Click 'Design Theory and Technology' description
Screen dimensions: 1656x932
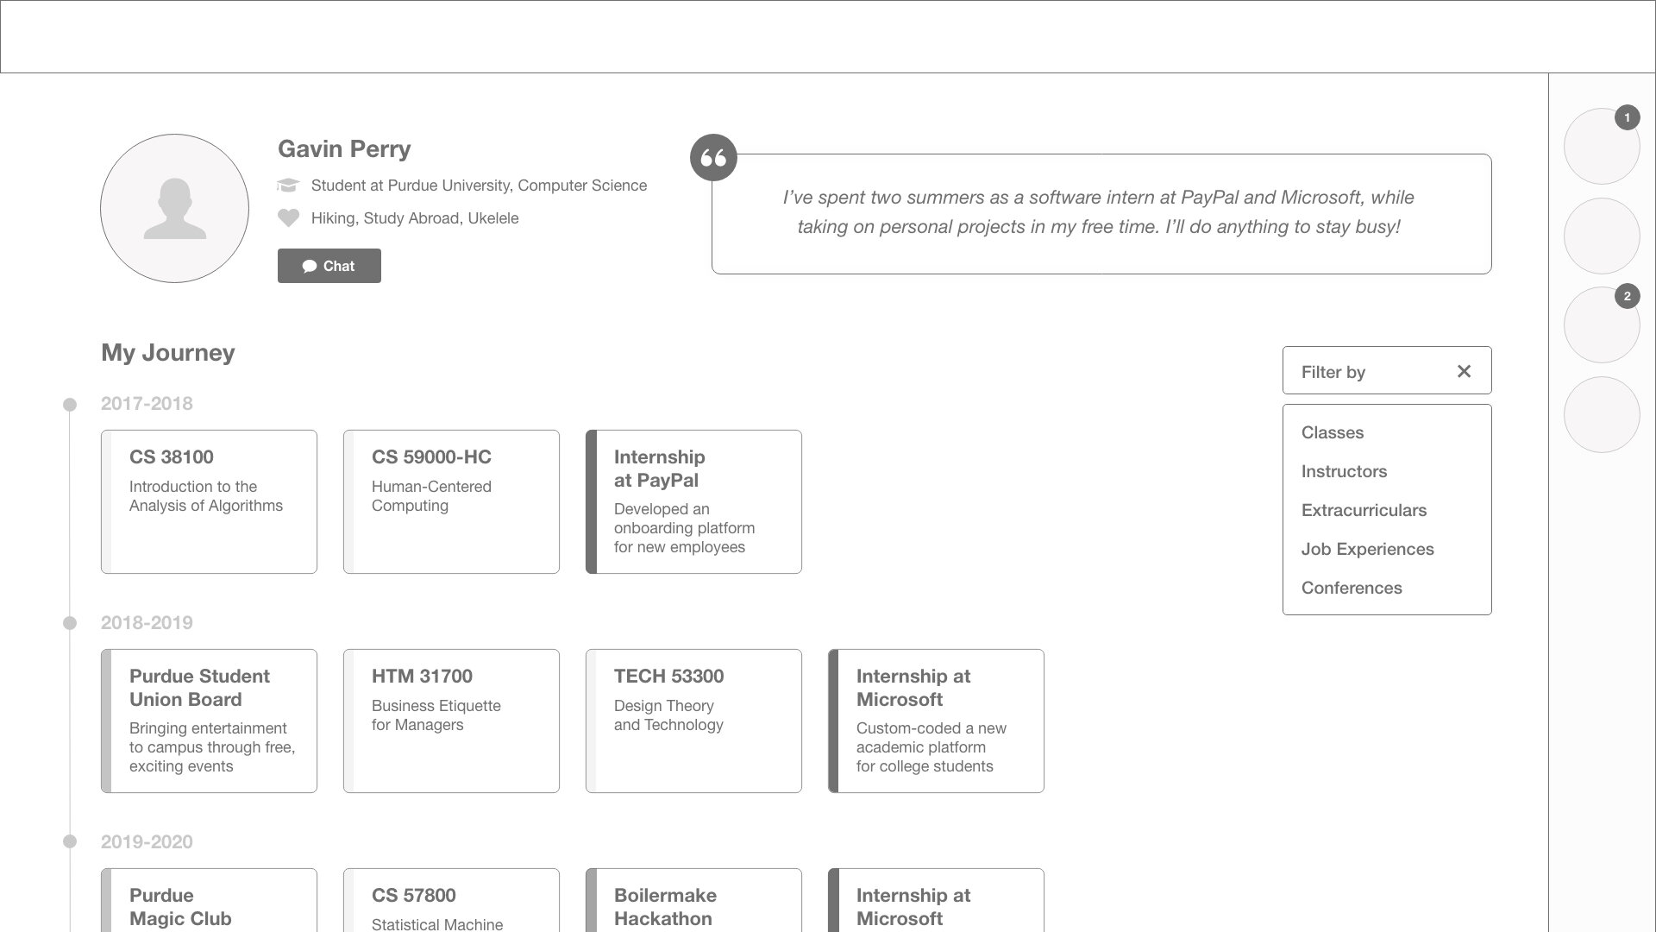pos(668,715)
